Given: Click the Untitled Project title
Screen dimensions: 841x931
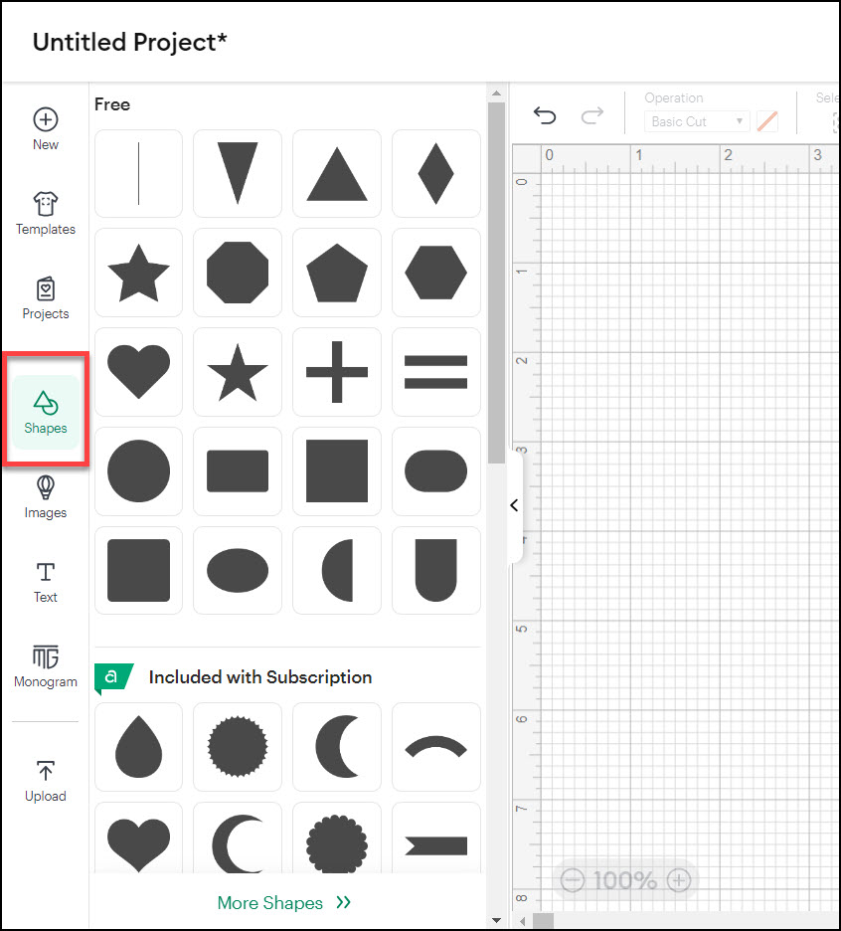Looking at the screenshot, I should 129,43.
